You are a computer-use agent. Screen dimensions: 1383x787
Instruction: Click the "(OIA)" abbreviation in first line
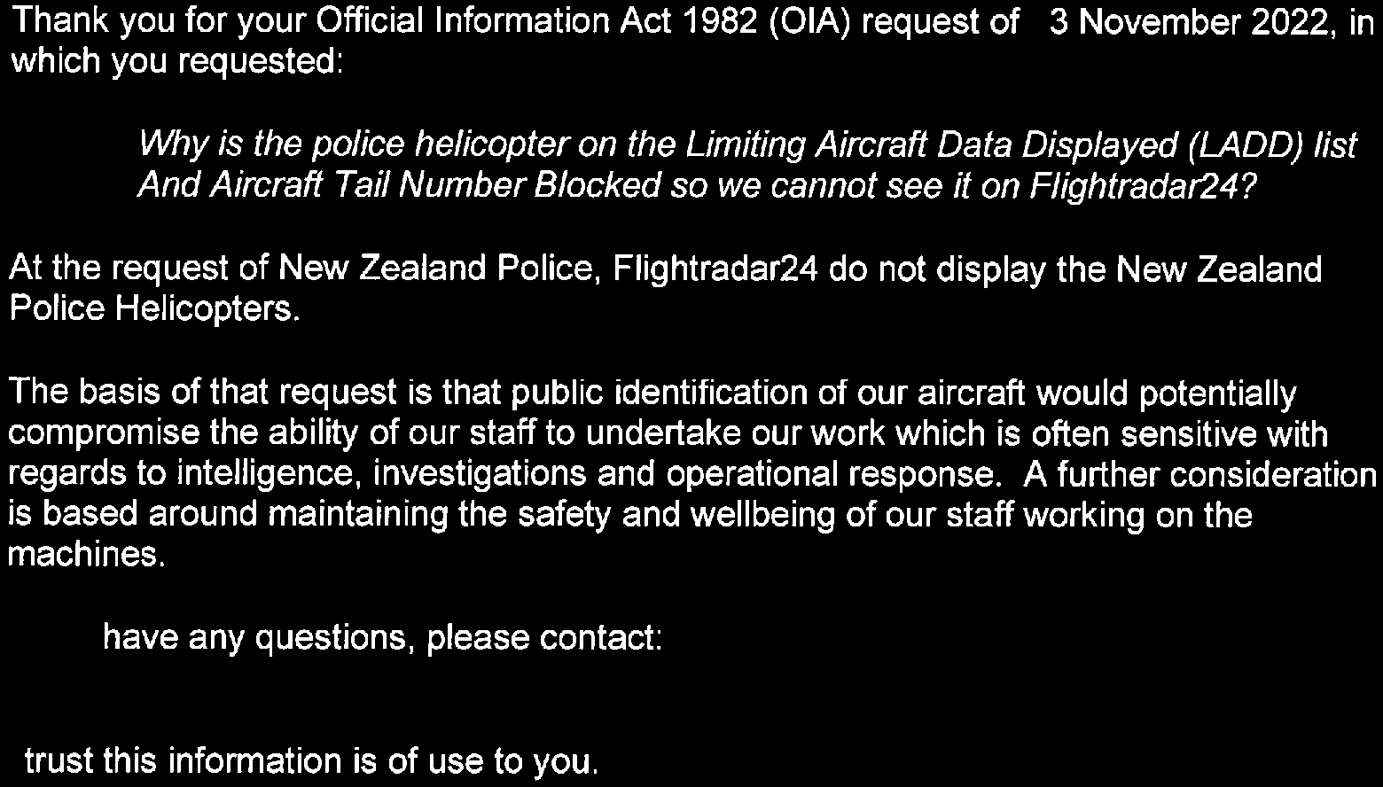pyautogui.click(x=779, y=24)
